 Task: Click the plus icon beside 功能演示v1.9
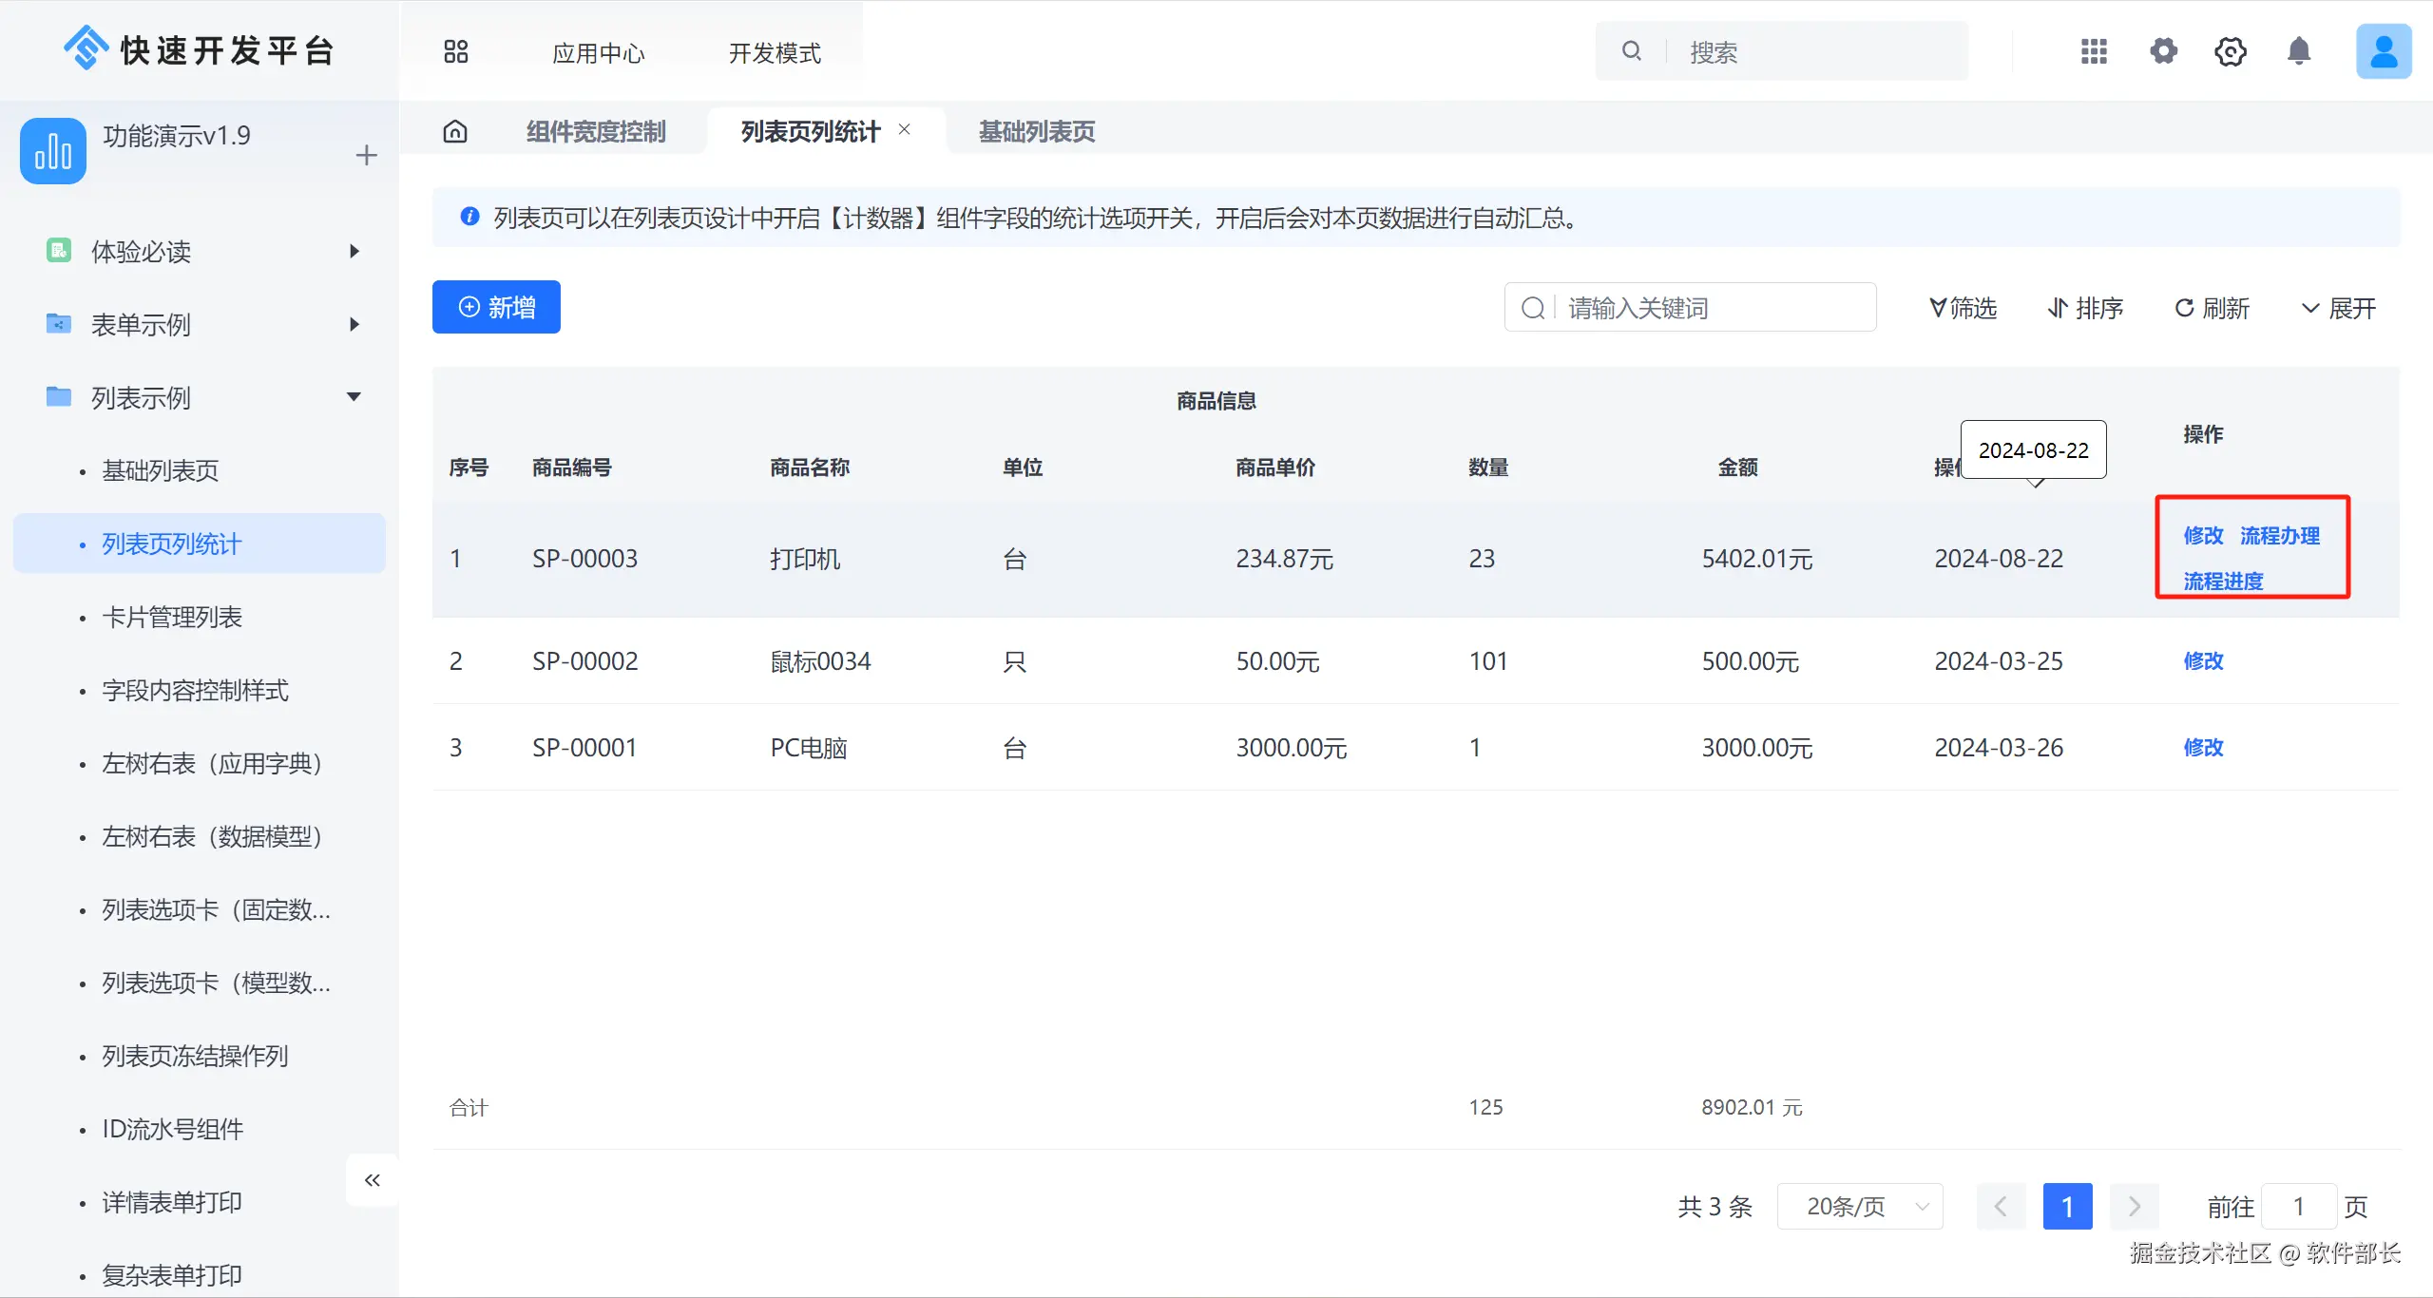pos(366,155)
